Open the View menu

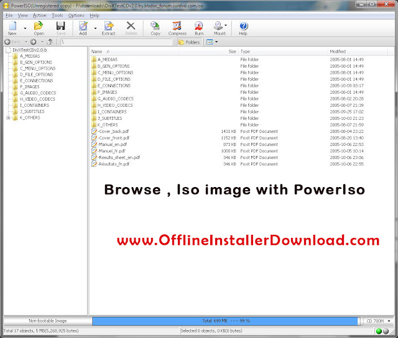22,16
